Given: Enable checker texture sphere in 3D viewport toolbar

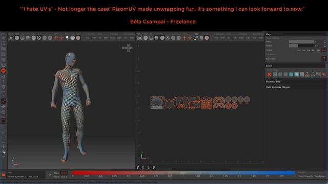Looking at the screenshot, I should (x=39, y=38).
